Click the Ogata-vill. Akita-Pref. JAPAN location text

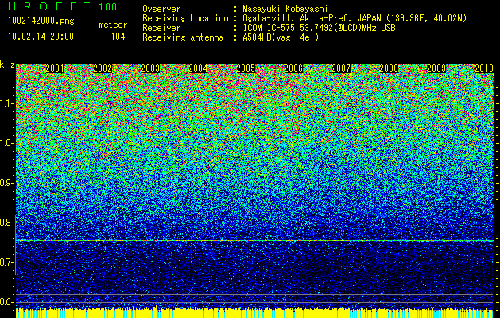coord(355,18)
